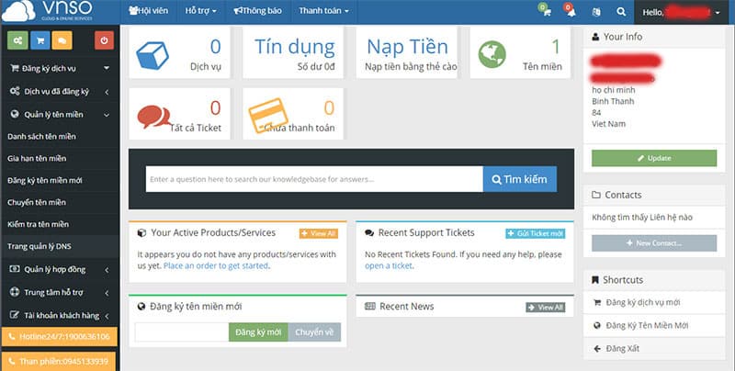Click the orange credit card icon
This screenshot has width=735, height=371.
(x=268, y=115)
